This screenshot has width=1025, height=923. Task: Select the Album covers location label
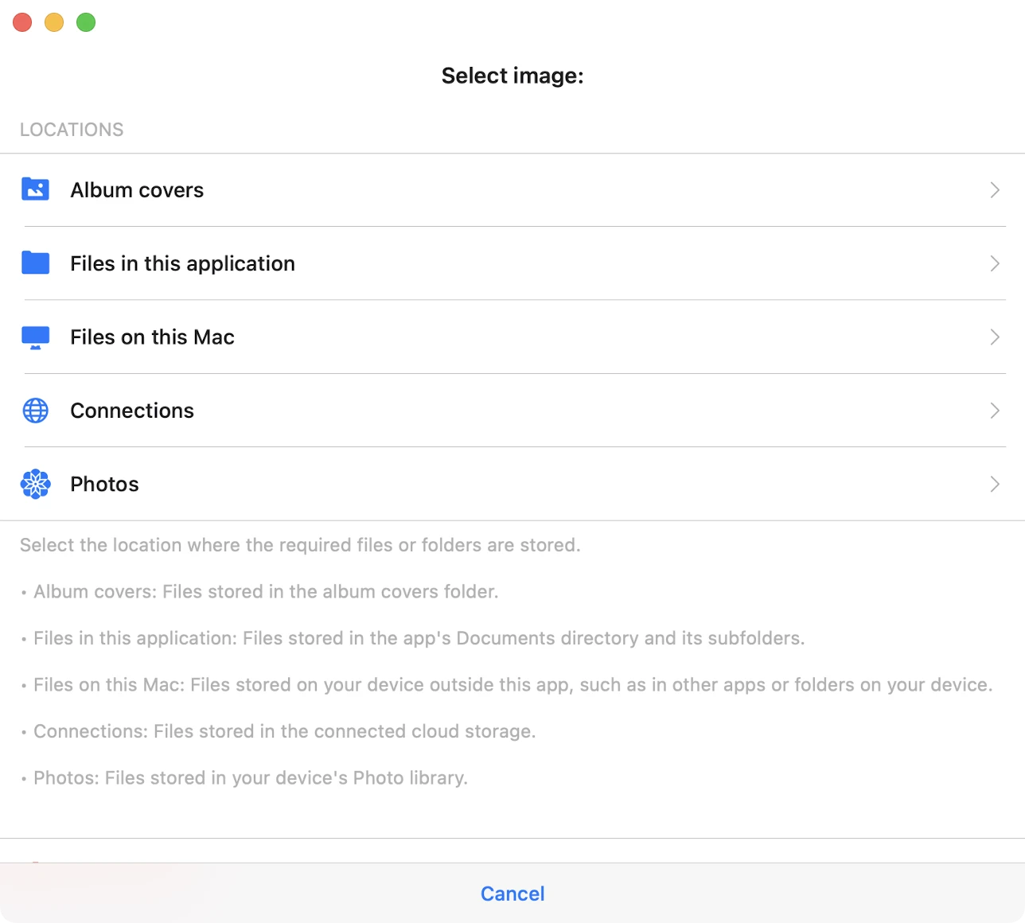coord(137,190)
